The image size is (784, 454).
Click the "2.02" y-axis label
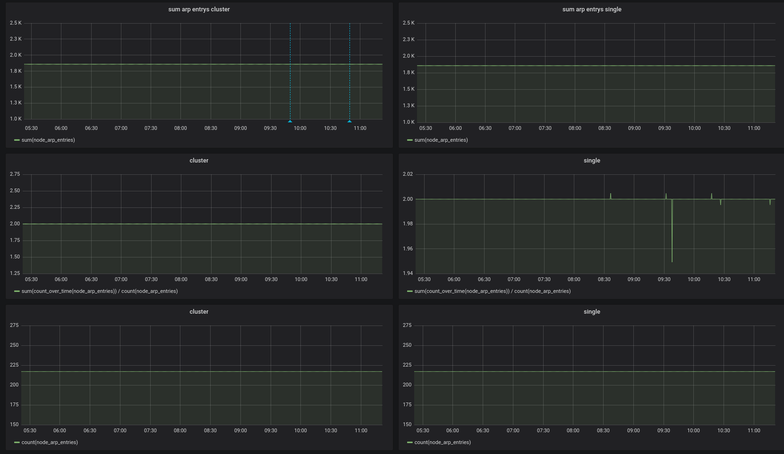[408, 174]
